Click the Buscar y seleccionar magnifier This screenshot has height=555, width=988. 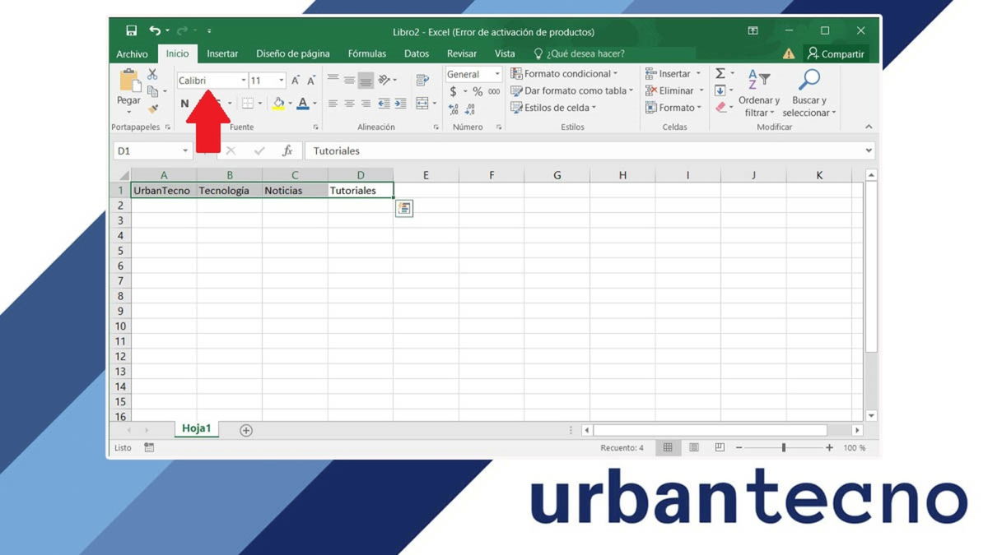pyautogui.click(x=809, y=78)
